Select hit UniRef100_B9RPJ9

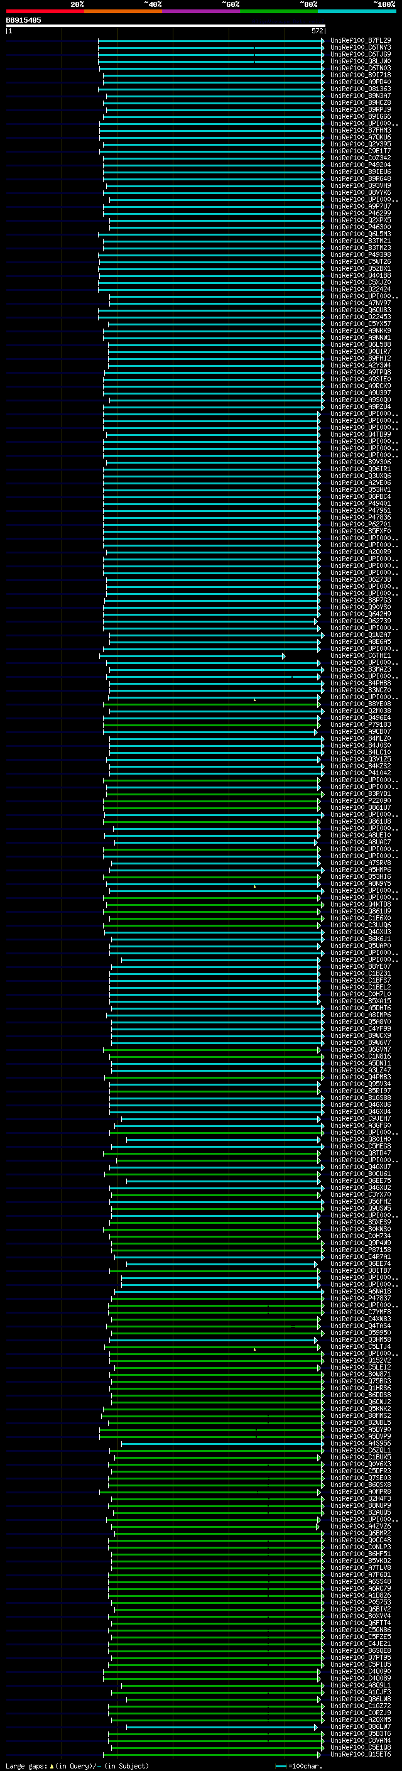point(361,109)
